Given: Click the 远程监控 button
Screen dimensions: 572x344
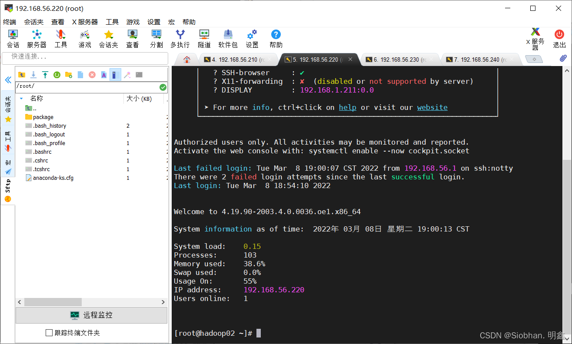Looking at the screenshot, I should point(91,315).
